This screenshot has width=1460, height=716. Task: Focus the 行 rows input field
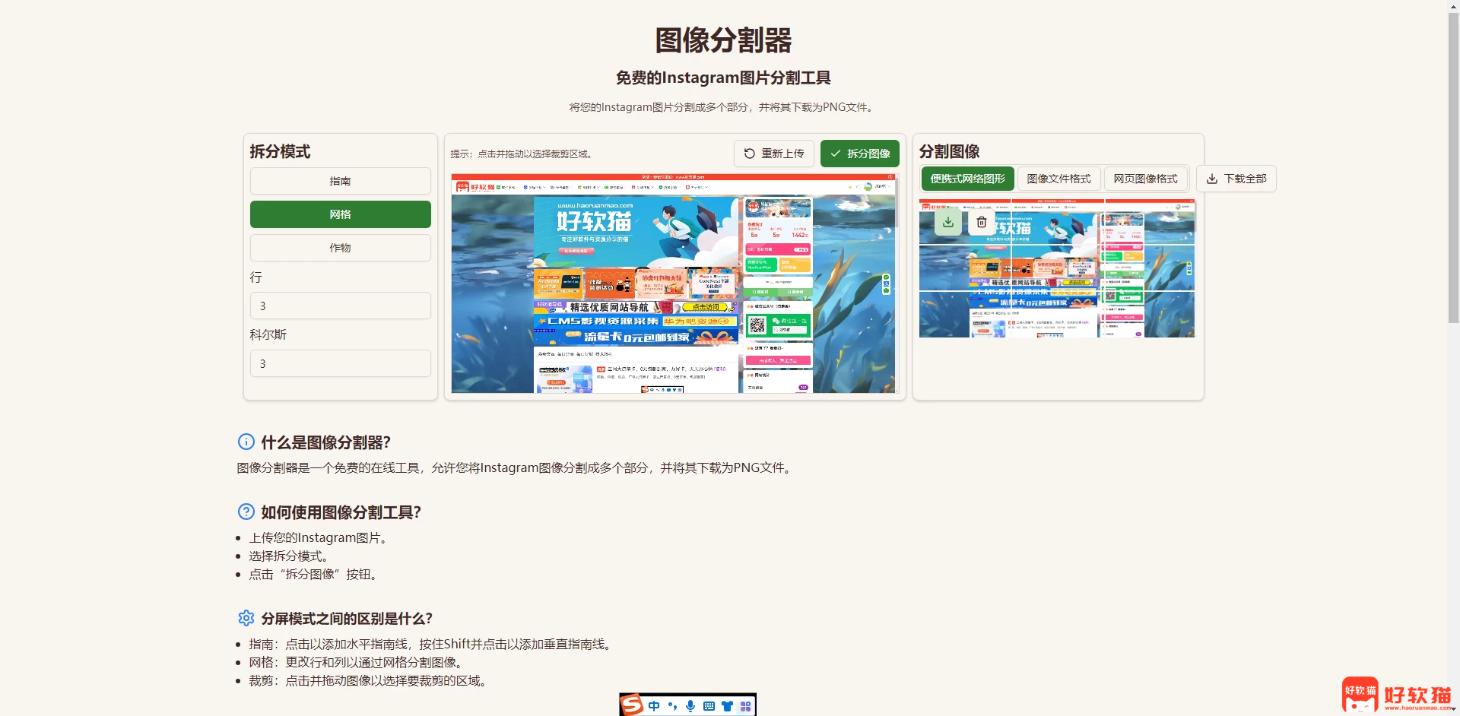pos(341,306)
